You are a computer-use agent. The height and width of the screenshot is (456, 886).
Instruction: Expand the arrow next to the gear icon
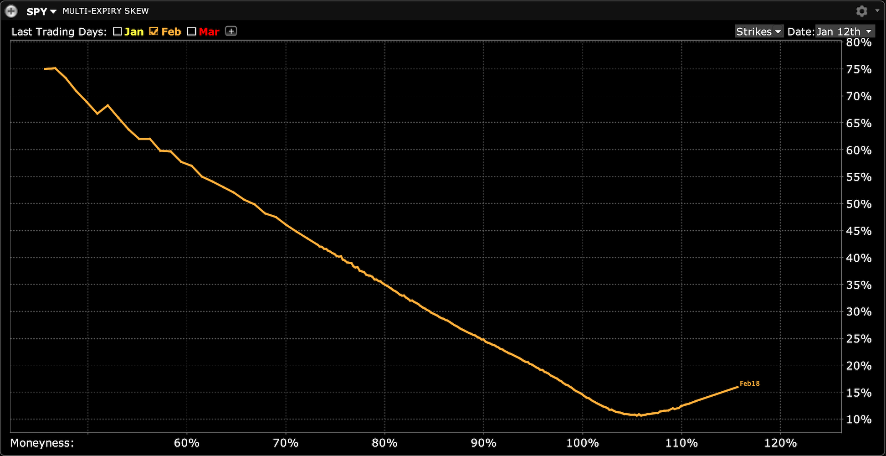[x=877, y=10]
